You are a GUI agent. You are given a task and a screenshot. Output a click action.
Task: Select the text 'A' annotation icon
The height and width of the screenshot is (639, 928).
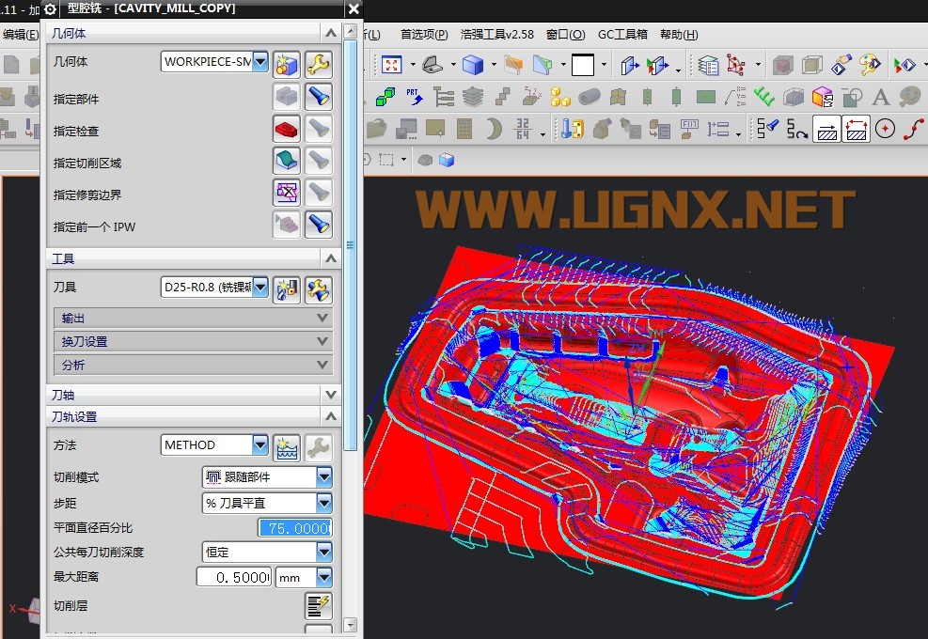point(881,97)
